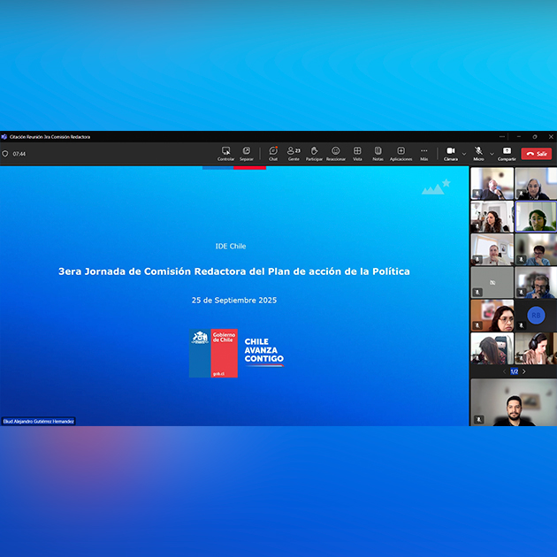Viewport: 557px width, 557px height.
Task: Show the Gente participants list
Action: point(294,153)
